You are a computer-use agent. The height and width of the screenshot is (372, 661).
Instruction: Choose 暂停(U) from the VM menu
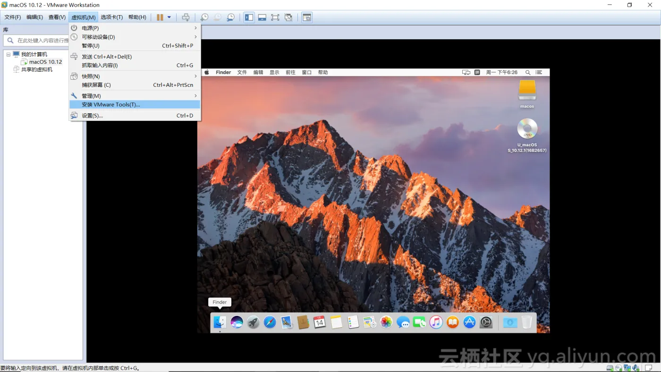coord(135,46)
